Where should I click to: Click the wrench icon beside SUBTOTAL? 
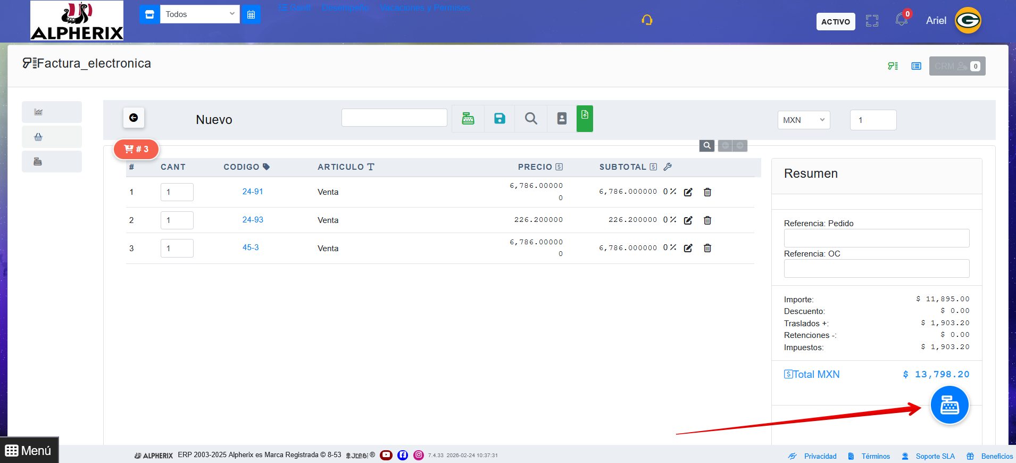click(x=668, y=167)
